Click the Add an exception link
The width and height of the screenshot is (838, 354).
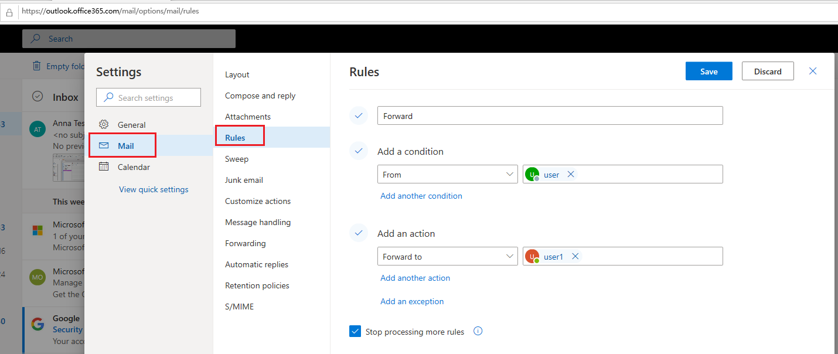click(x=412, y=301)
